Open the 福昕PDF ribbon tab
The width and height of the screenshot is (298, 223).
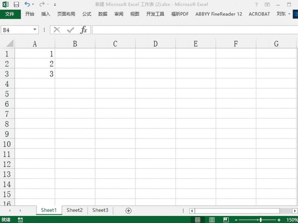point(180,14)
